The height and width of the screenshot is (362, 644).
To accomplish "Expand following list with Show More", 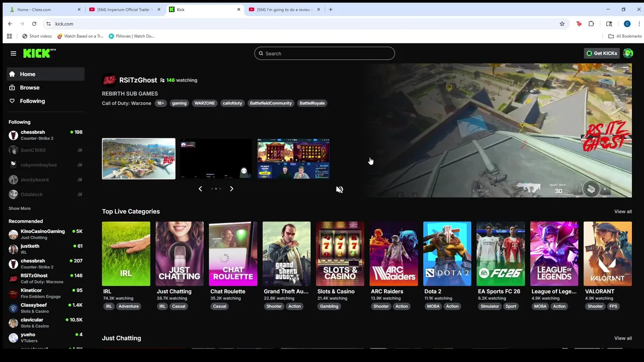I will [x=20, y=208].
